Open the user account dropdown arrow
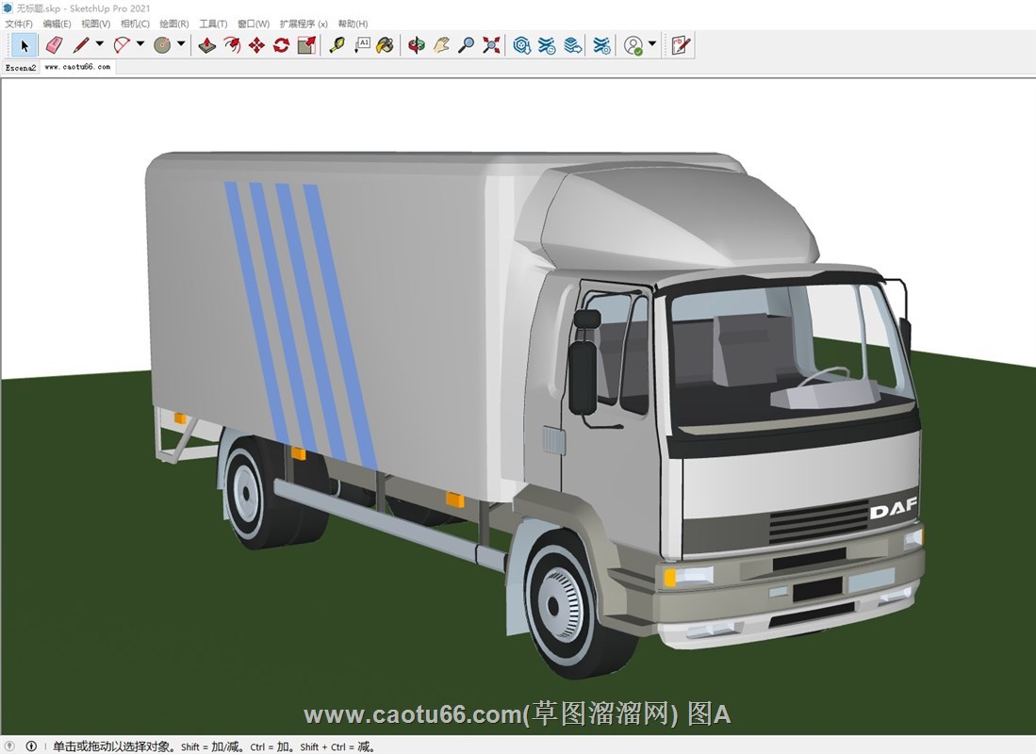This screenshot has width=1036, height=754. (652, 44)
